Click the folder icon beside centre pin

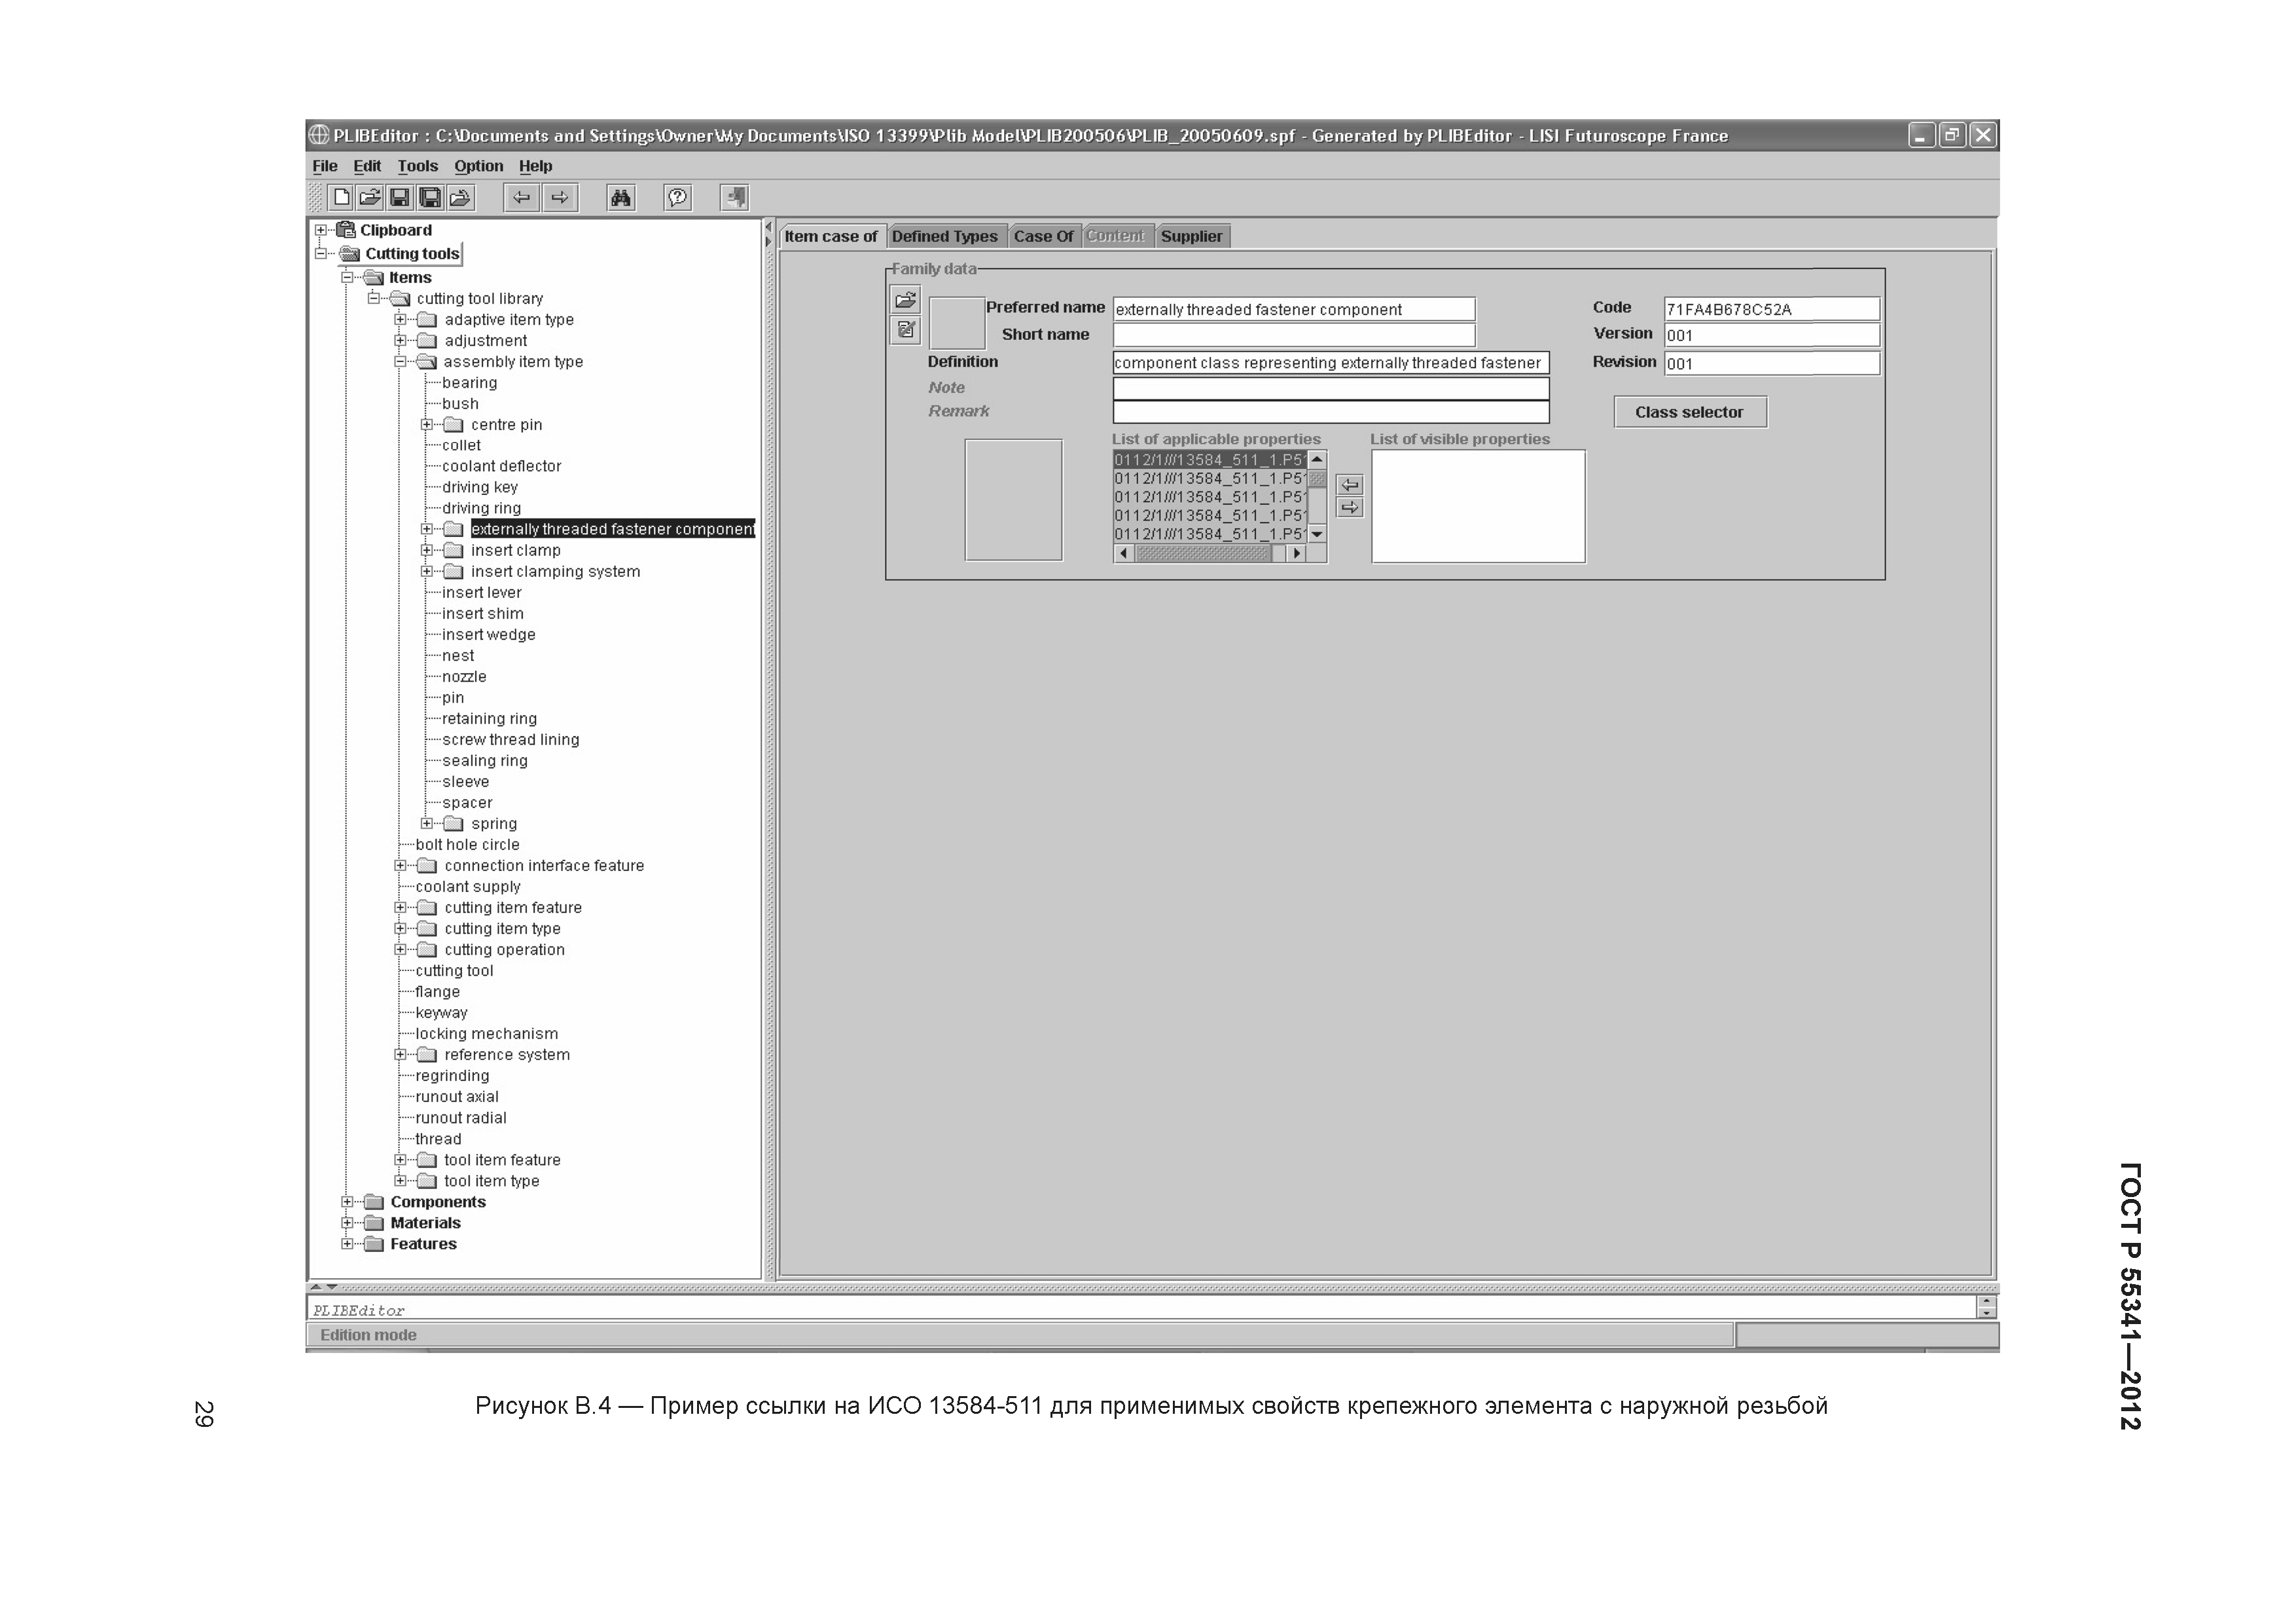(x=454, y=425)
